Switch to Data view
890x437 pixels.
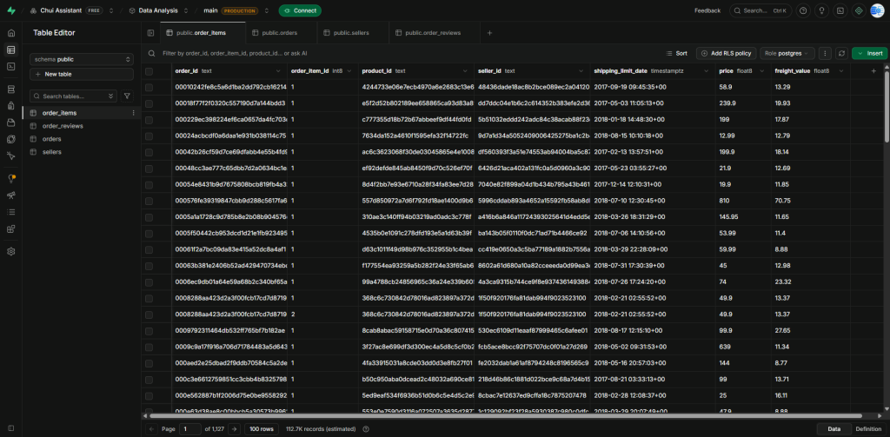(x=834, y=429)
